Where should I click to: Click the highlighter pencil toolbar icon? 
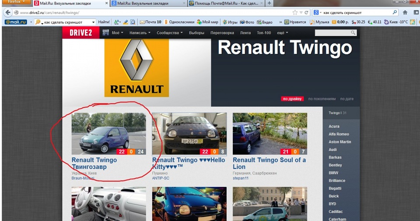[x=126, y=22]
